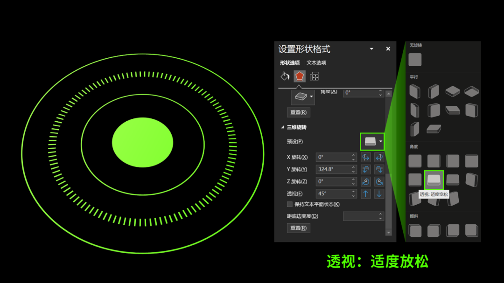Click the perspective up arrow icon
The image size is (504, 283).
click(366, 193)
